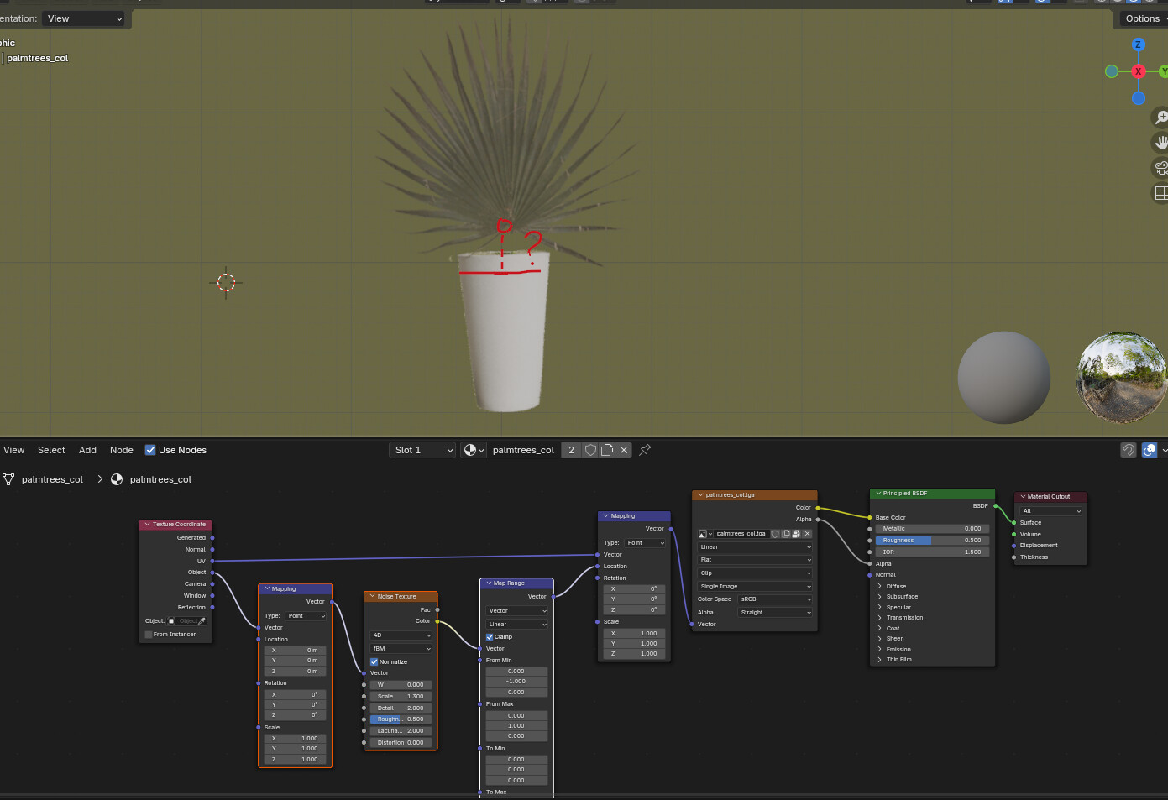This screenshot has width=1168, height=800.
Task: Click the pack image icon in image node
Action: pos(796,534)
